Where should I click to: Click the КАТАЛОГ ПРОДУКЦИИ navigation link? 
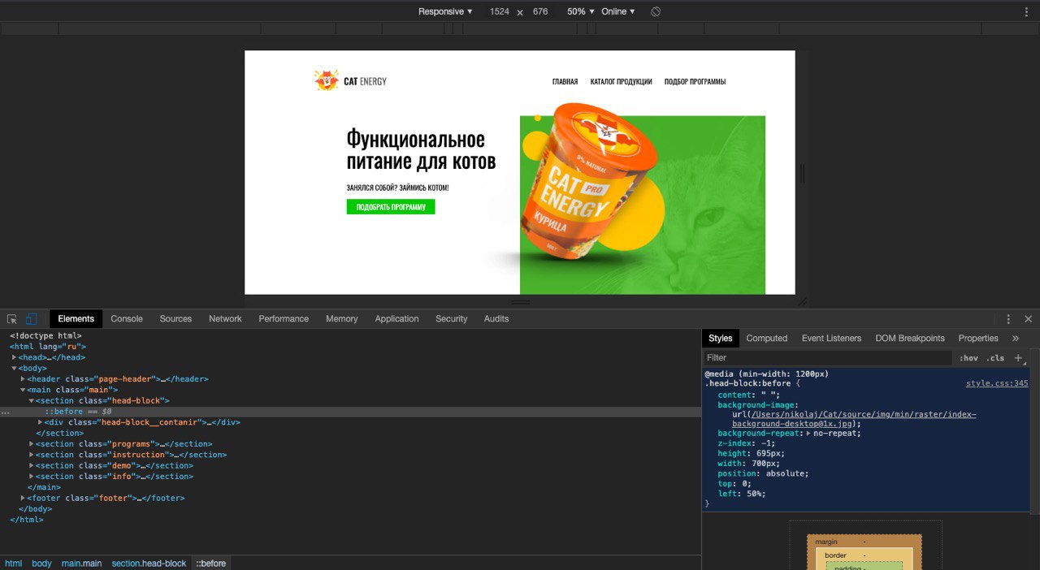coord(622,82)
